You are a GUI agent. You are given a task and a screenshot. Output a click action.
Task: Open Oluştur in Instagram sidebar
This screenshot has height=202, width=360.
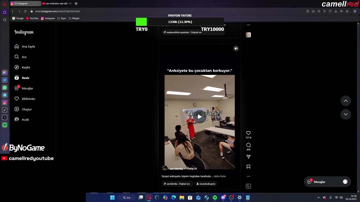pos(23,109)
